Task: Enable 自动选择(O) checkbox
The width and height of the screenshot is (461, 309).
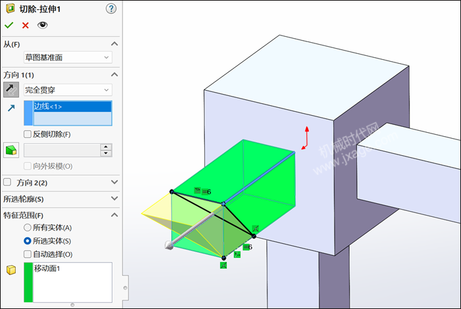Action: coord(28,254)
